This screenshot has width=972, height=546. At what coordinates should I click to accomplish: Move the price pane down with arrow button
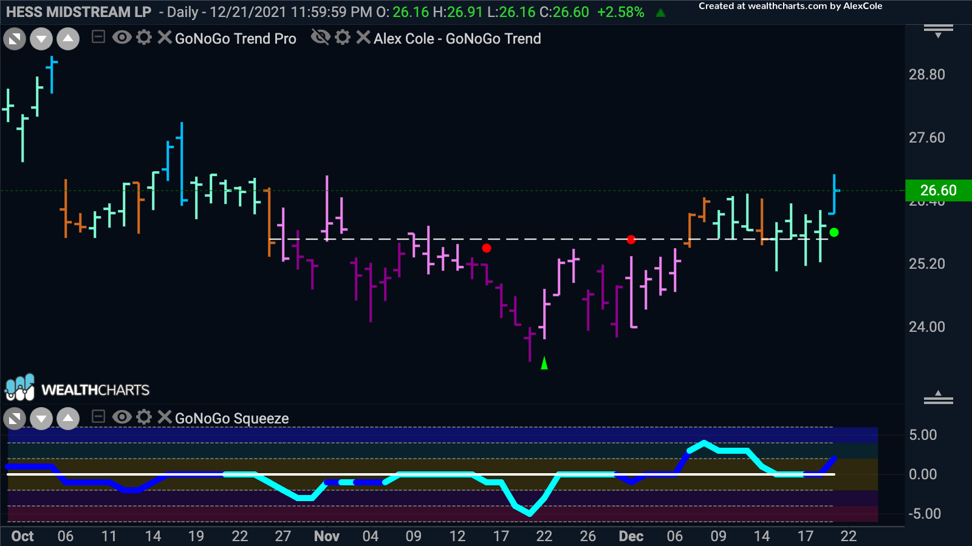41,39
